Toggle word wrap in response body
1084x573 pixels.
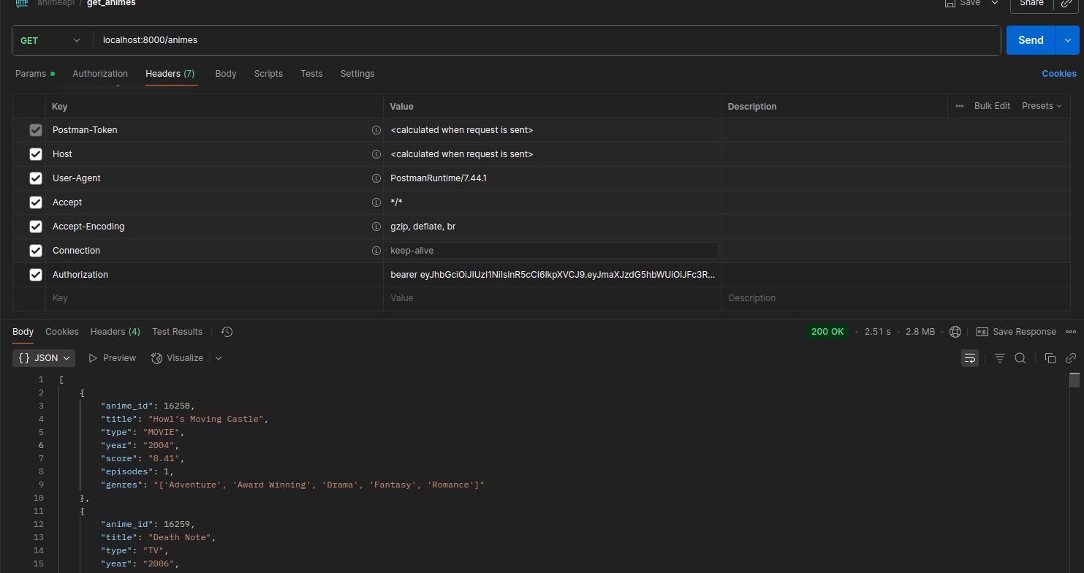tap(970, 358)
